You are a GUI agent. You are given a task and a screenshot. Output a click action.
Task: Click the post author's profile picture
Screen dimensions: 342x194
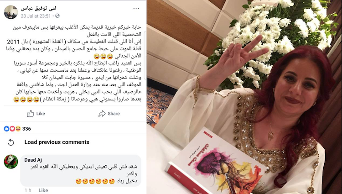[x=11, y=12]
